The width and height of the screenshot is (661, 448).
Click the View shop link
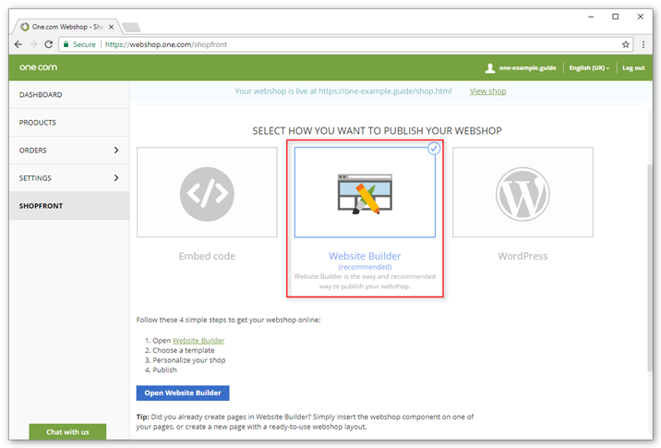(487, 91)
